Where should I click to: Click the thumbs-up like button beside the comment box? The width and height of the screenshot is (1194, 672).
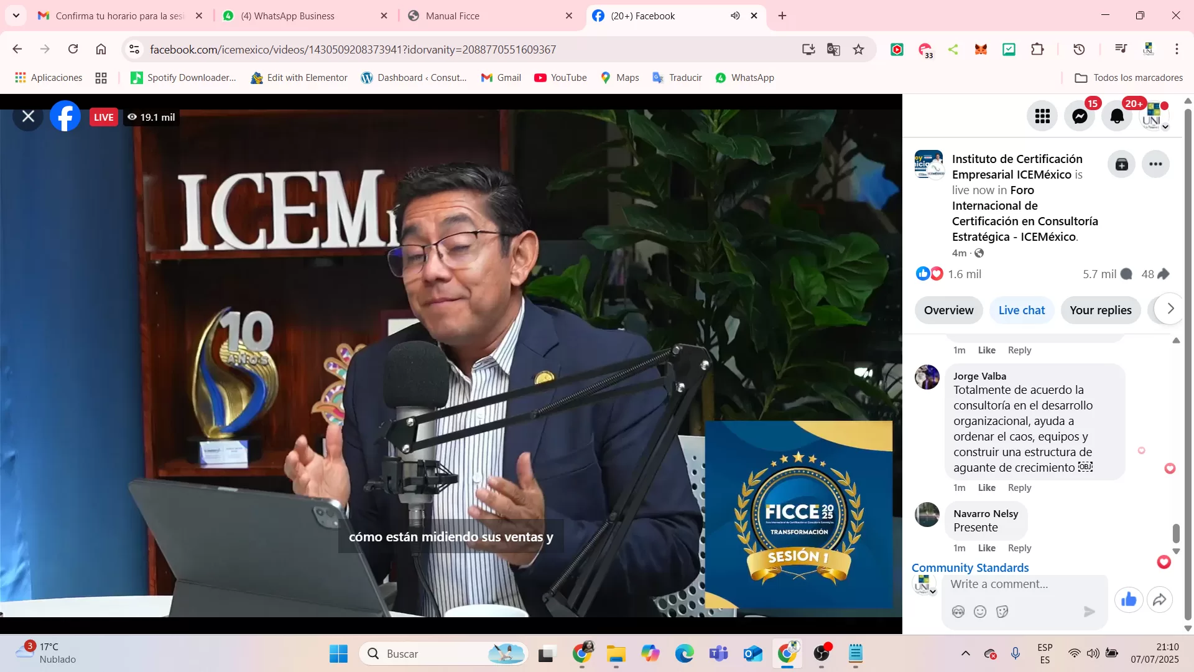point(1129,600)
